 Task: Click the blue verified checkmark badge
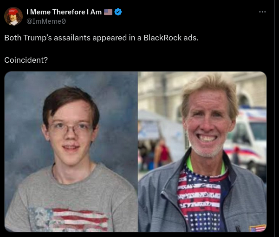[118, 12]
